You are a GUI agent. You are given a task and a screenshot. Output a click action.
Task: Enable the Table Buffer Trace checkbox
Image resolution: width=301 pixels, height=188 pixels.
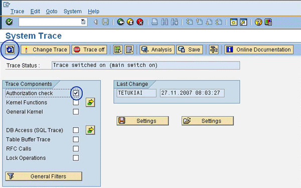(x=76, y=139)
